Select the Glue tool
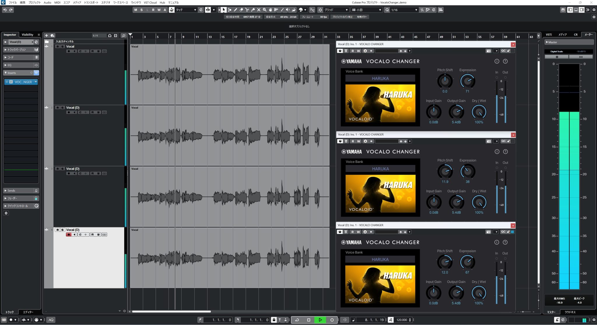597x325 pixels. point(253,10)
